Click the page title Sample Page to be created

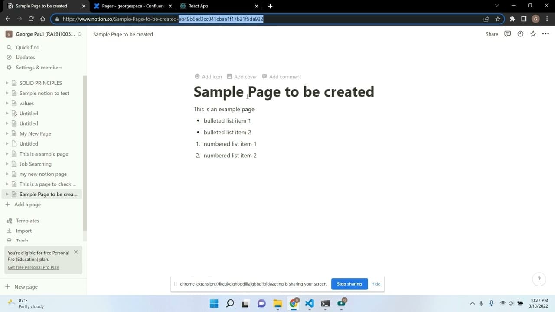coord(284,92)
